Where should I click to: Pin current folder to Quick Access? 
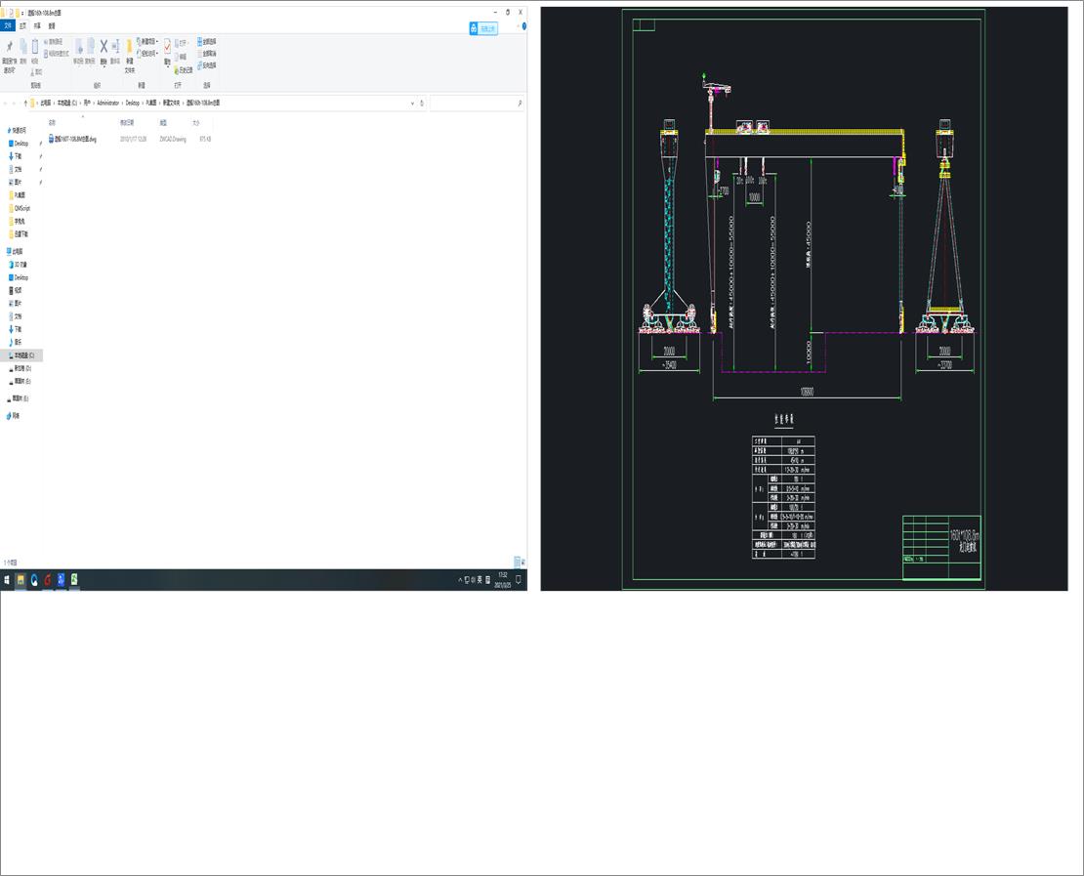tap(8, 49)
